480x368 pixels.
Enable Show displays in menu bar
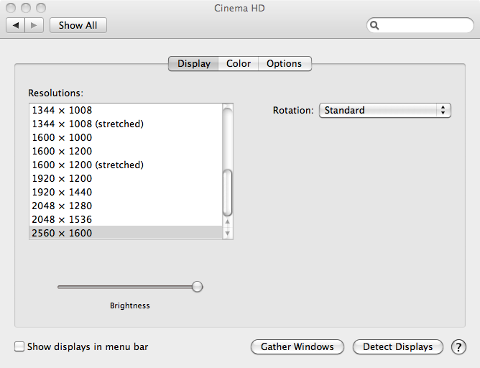coord(19,346)
